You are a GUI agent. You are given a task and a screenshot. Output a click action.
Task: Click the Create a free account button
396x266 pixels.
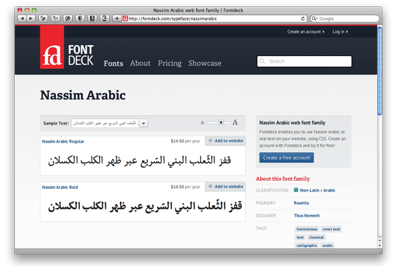coord(286,158)
